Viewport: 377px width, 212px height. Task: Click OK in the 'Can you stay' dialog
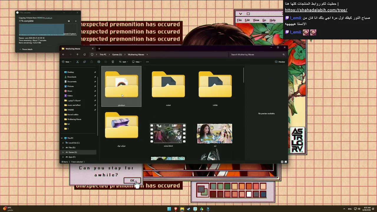pyautogui.click(x=132, y=180)
